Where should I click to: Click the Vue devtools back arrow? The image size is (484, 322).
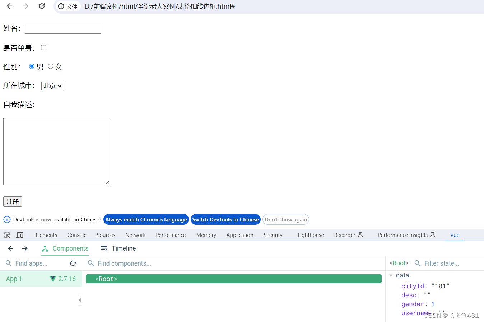(x=10, y=248)
